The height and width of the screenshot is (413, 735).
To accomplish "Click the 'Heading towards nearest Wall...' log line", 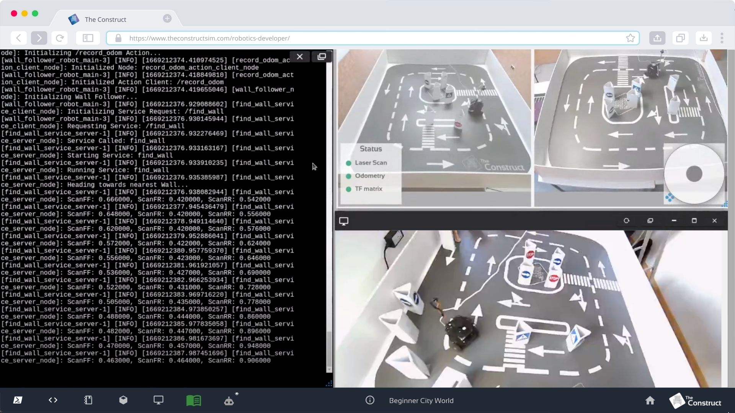I will [x=148, y=181].
